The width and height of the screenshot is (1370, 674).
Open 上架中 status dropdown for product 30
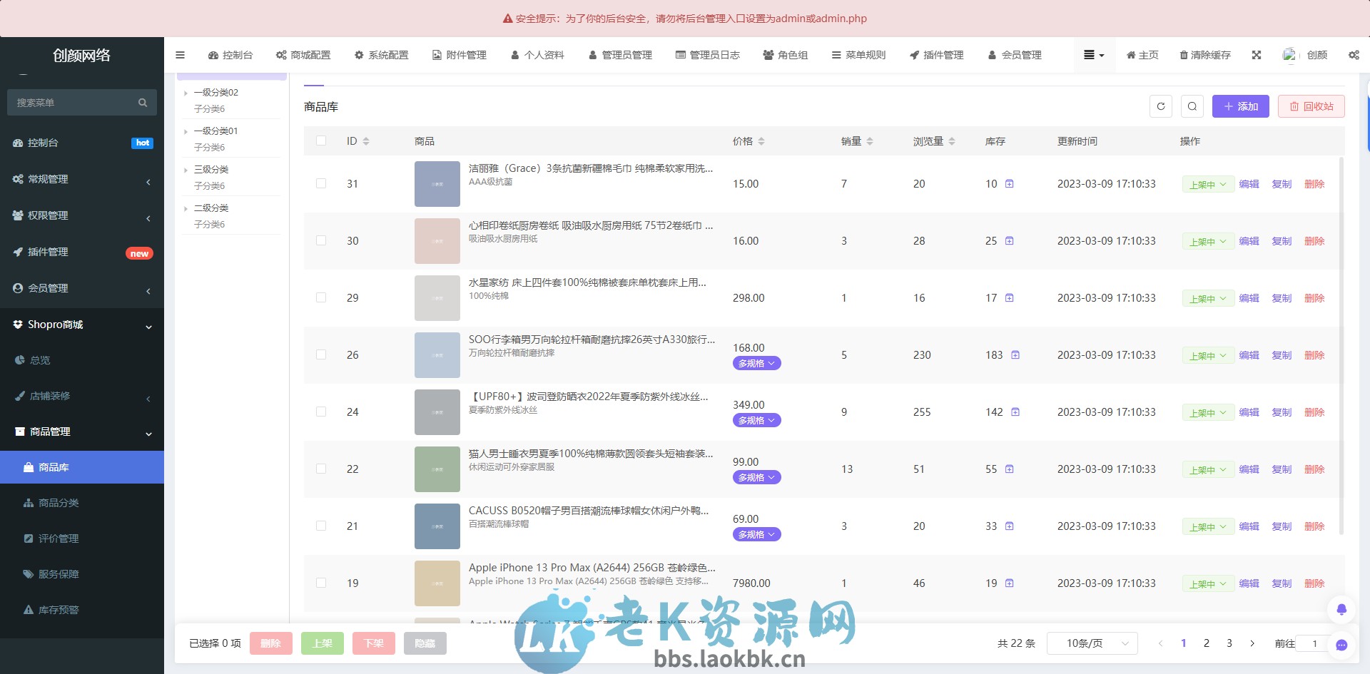pos(1208,241)
